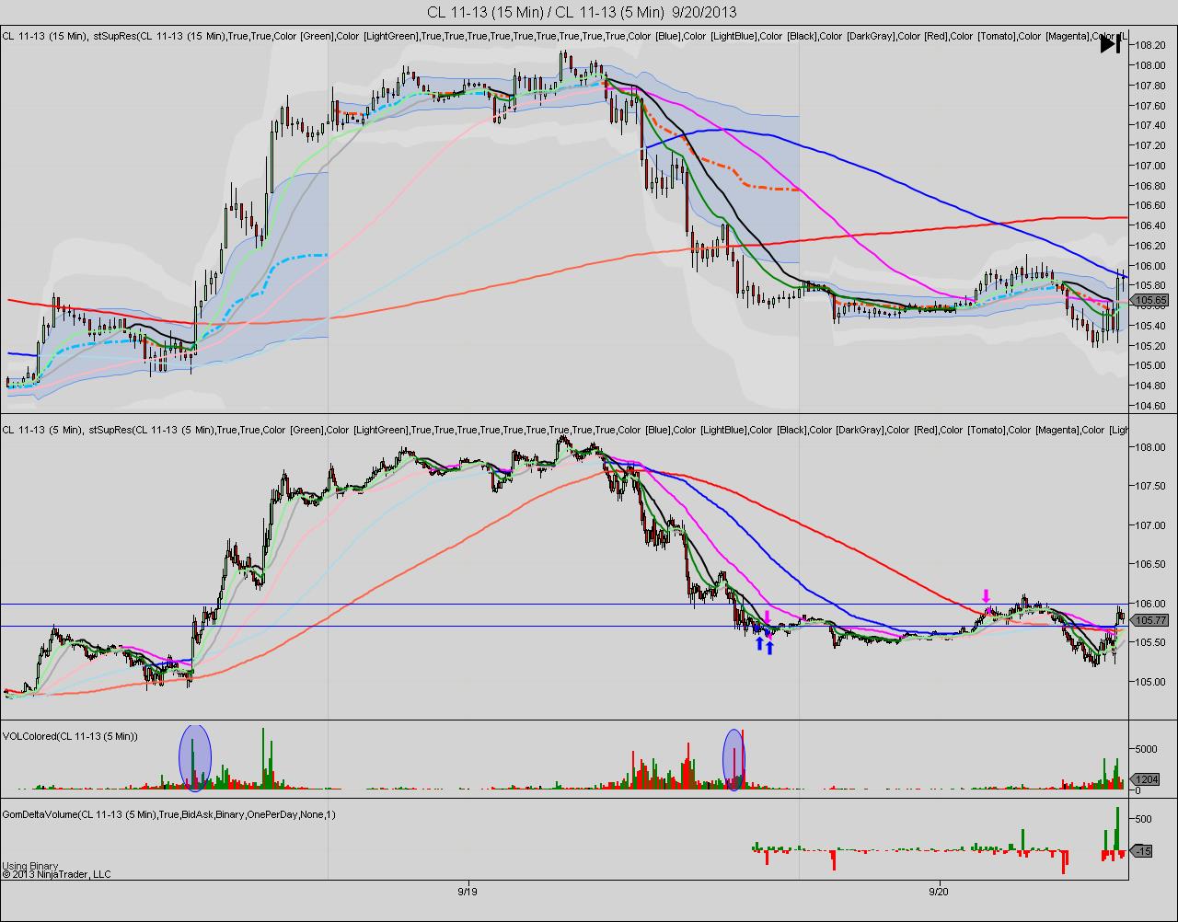Click the -15 delta value marker
This screenshot has height=922, width=1178.
(1142, 851)
